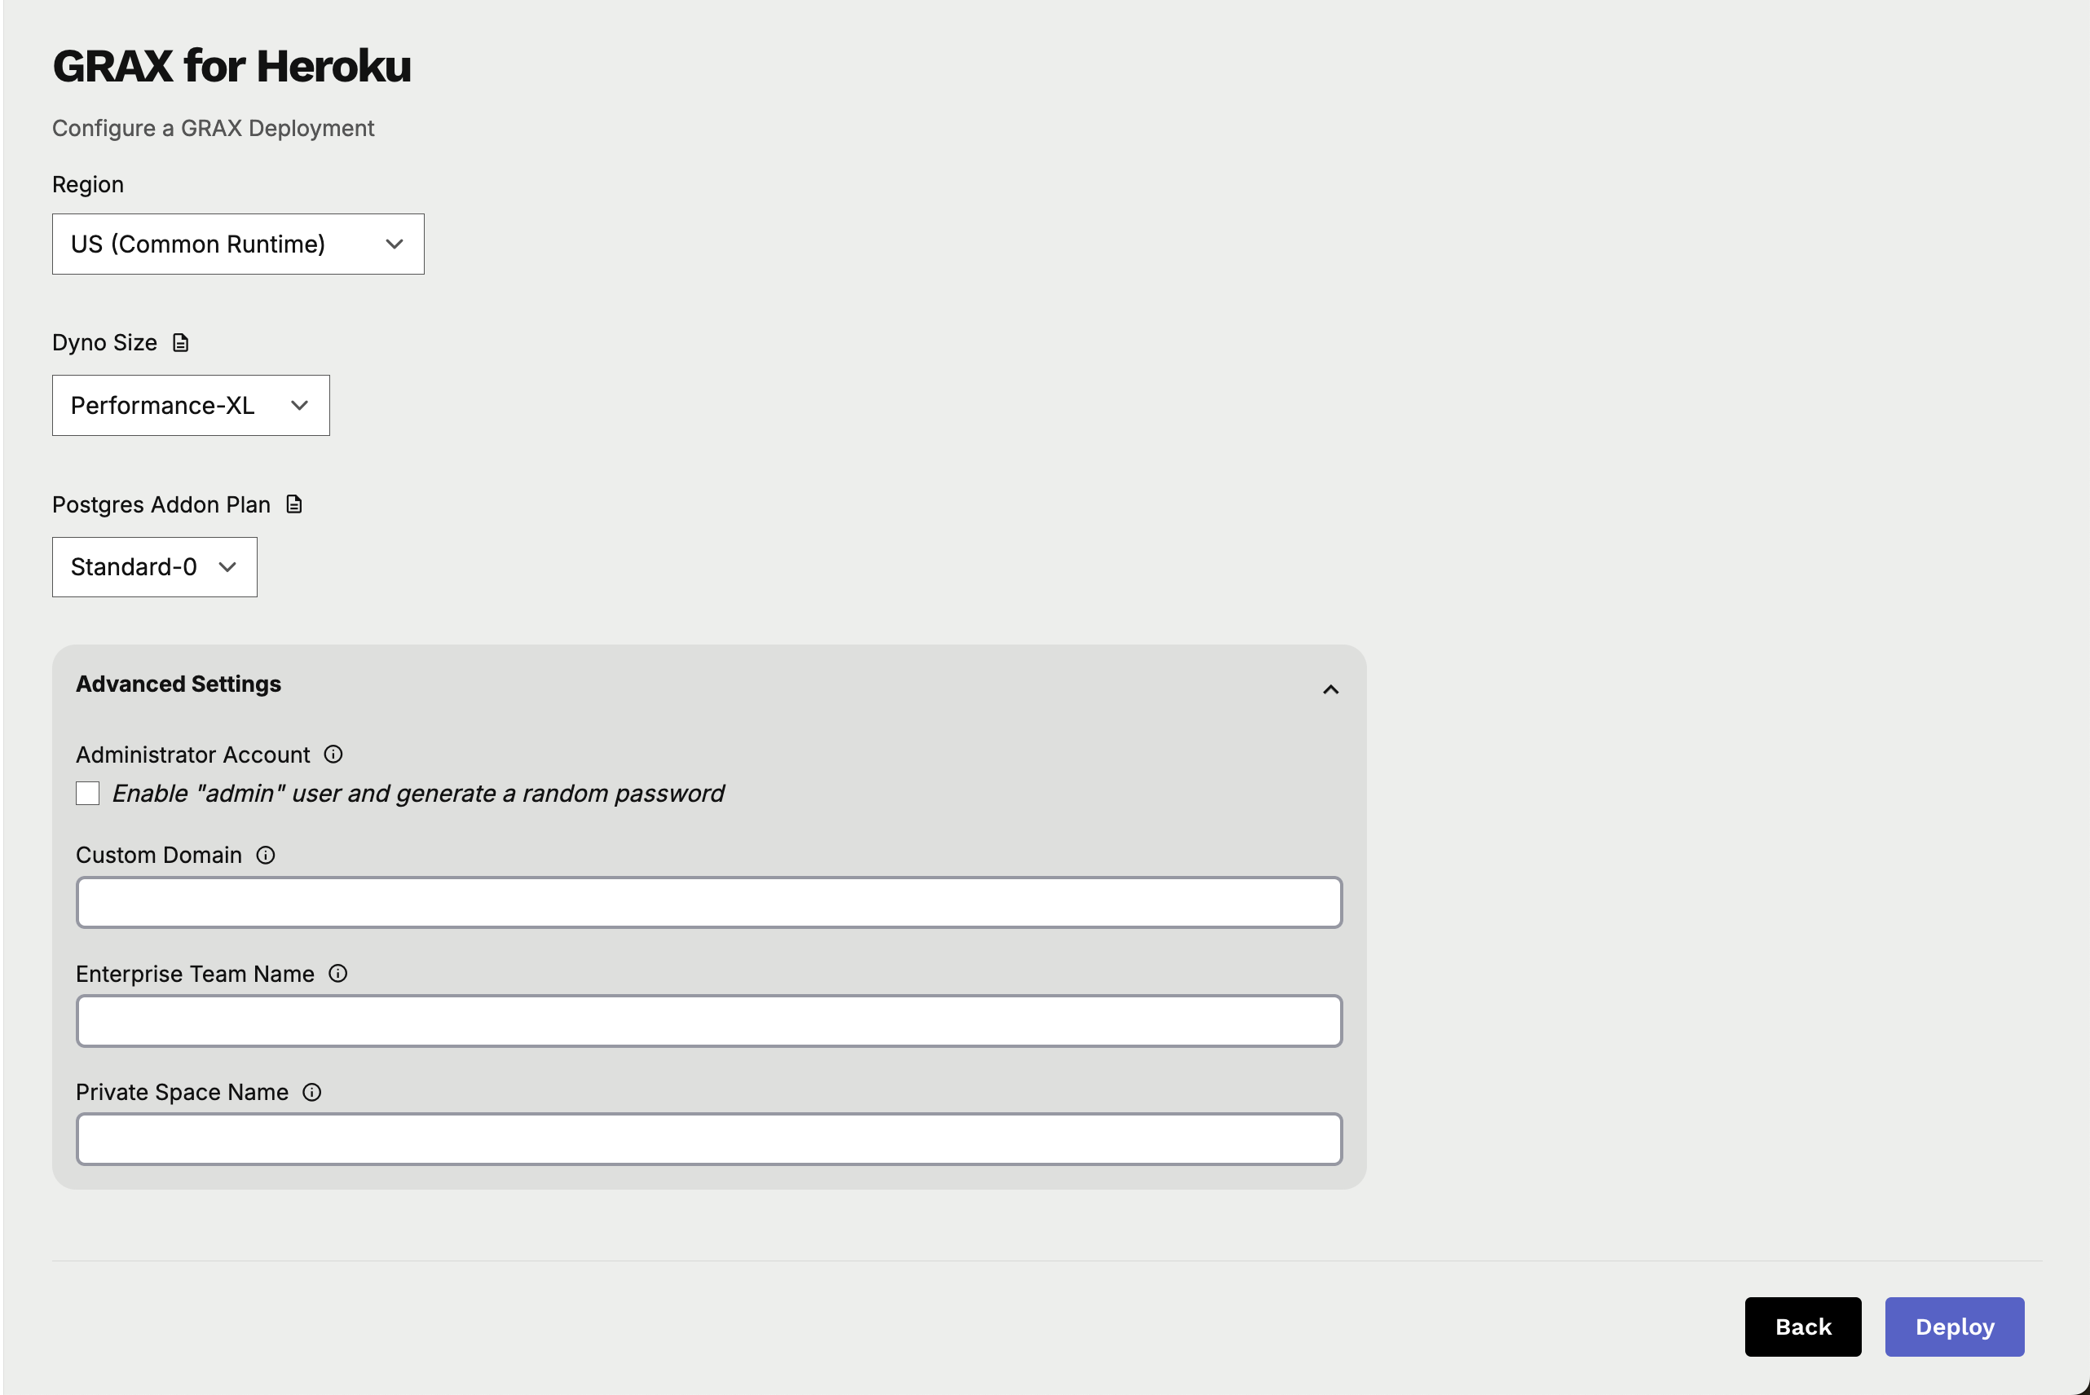Enable admin user random password checkbox

87,794
